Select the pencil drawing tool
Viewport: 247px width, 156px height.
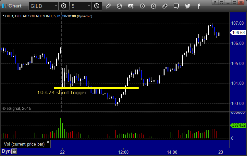[108, 6]
